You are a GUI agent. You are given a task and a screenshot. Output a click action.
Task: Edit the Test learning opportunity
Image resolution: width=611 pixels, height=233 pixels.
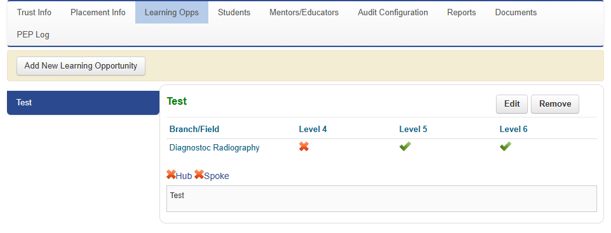[x=512, y=104]
